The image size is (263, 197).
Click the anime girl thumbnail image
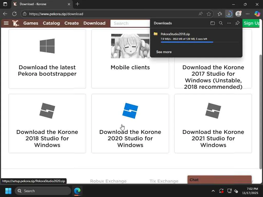coord(130,46)
